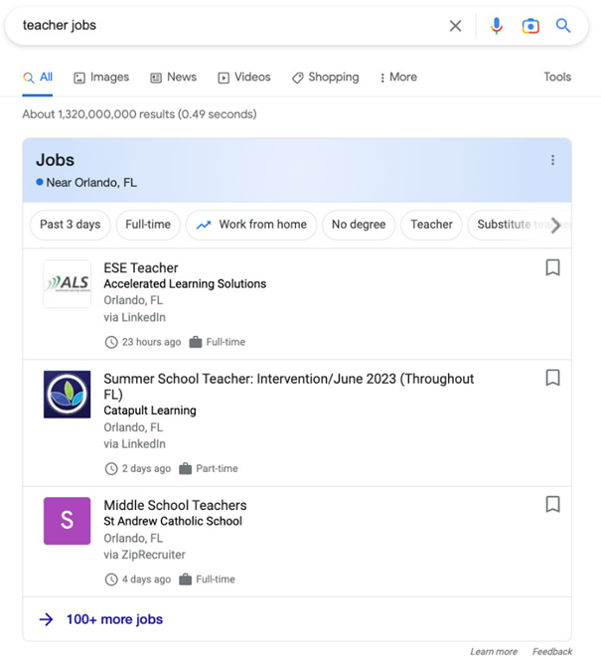Clear the search box with the X icon
Screen dimensions: 601x661
click(455, 26)
